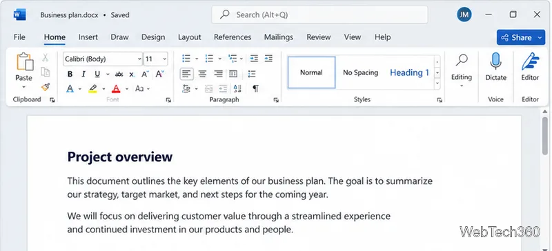552x251 pixels.
Task: Expand the underline style arrow
Action: (x=108, y=74)
